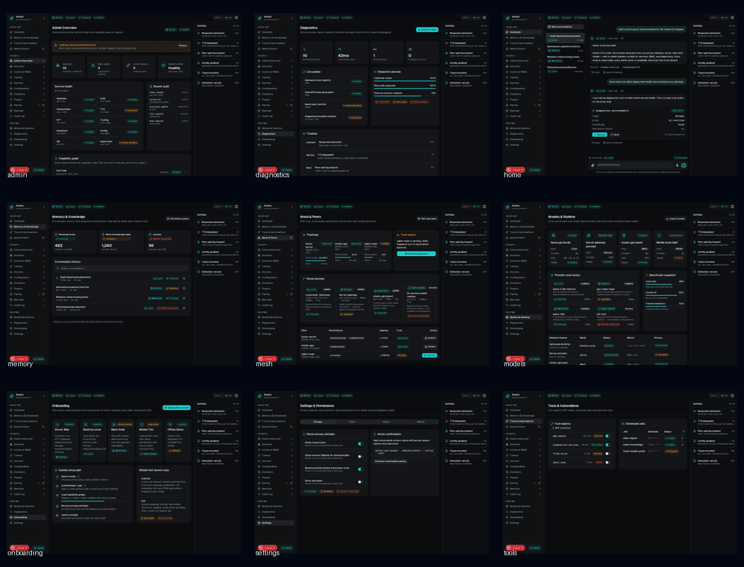Switch to the Voice tab in settings

tap(352, 422)
